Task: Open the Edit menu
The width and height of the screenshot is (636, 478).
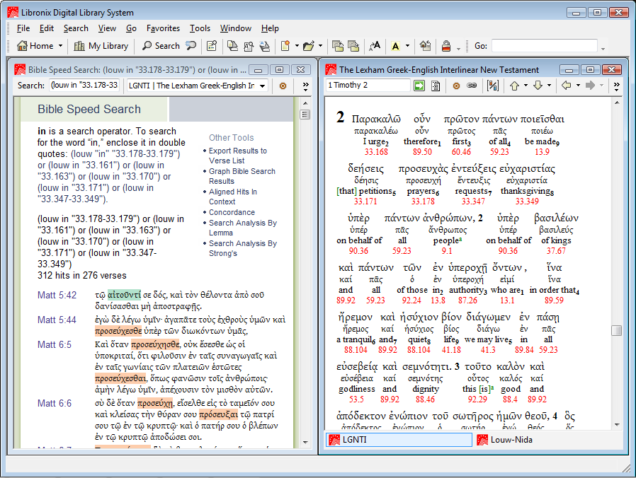Action: coord(46,28)
